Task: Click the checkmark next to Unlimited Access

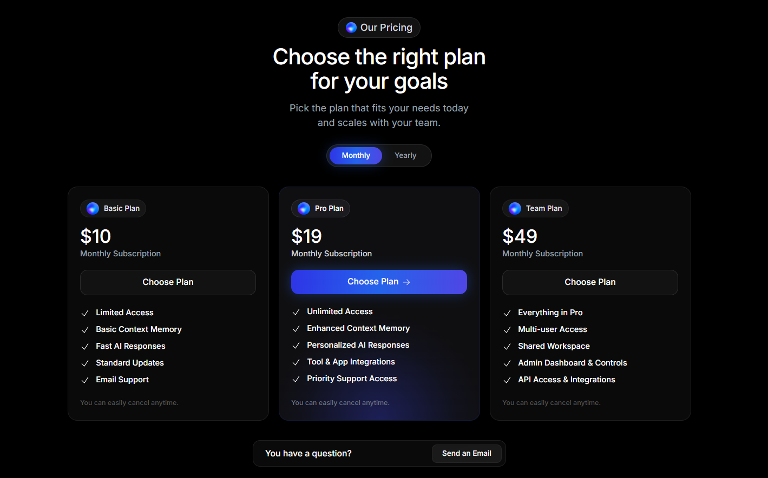Action: (x=296, y=312)
